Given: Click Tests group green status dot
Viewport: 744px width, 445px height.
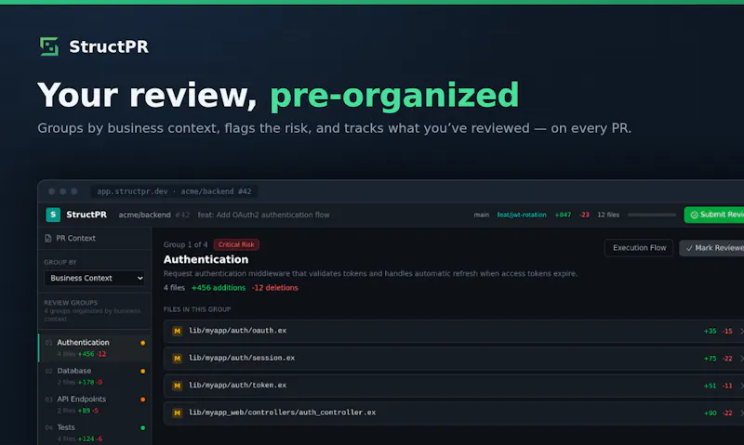Looking at the screenshot, I should (143, 428).
